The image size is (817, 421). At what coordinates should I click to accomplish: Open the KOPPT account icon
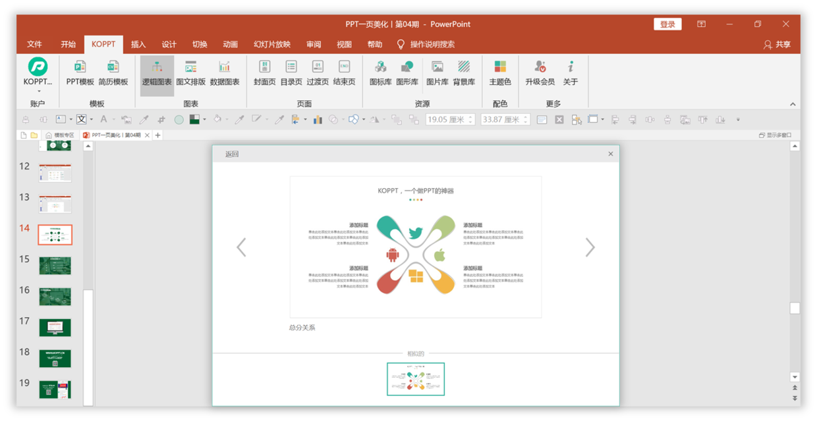tap(38, 66)
